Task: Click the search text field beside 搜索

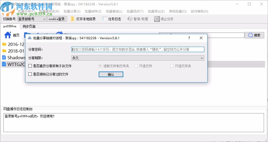Action: (202, 35)
